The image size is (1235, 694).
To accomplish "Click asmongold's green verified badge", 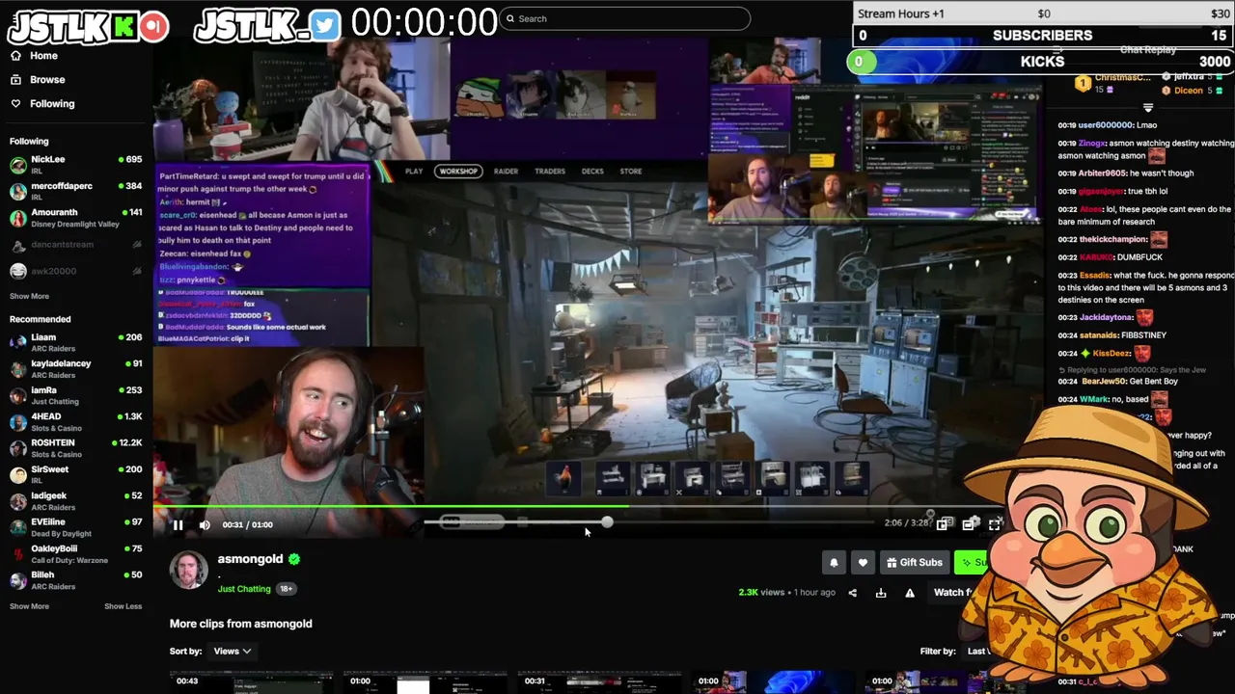I will [294, 559].
